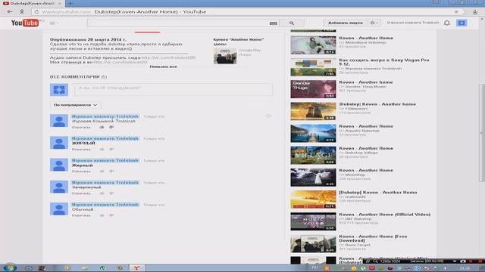Open the browser downloads arrow icon
This screenshot has height=272, width=485.
[475, 12]
